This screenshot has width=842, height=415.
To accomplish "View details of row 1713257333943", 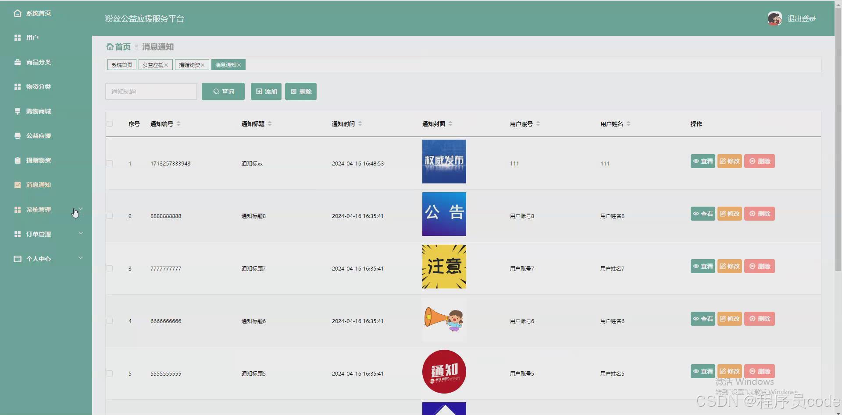I will (x=703, y=161).
